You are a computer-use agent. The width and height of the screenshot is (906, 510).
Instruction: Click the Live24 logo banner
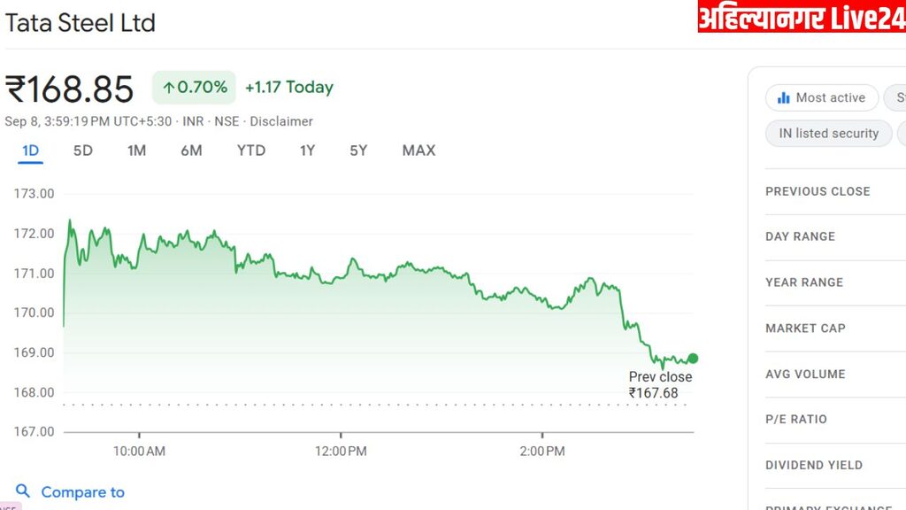(x=802, y=17)
